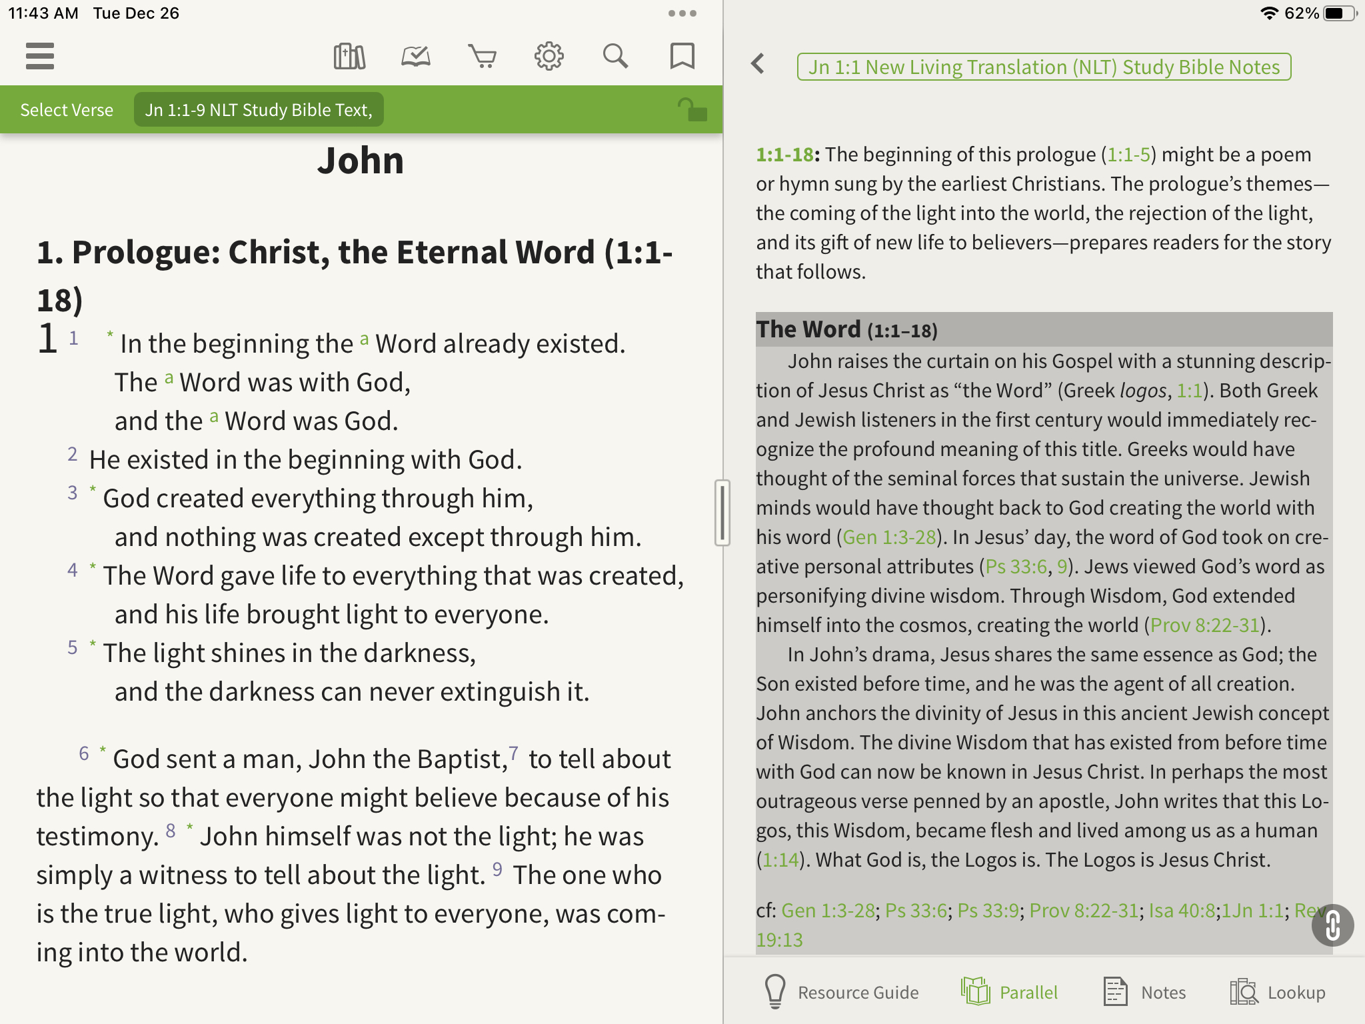The image size is (1365, 1024).
Task: Open the hamburger main menu
Action: pos(40,56)
